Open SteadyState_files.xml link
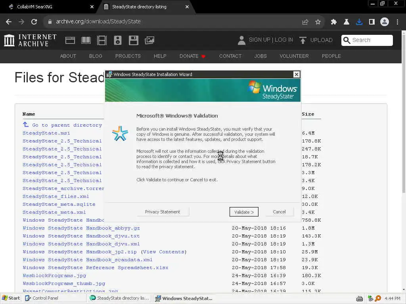 point(56,196)
